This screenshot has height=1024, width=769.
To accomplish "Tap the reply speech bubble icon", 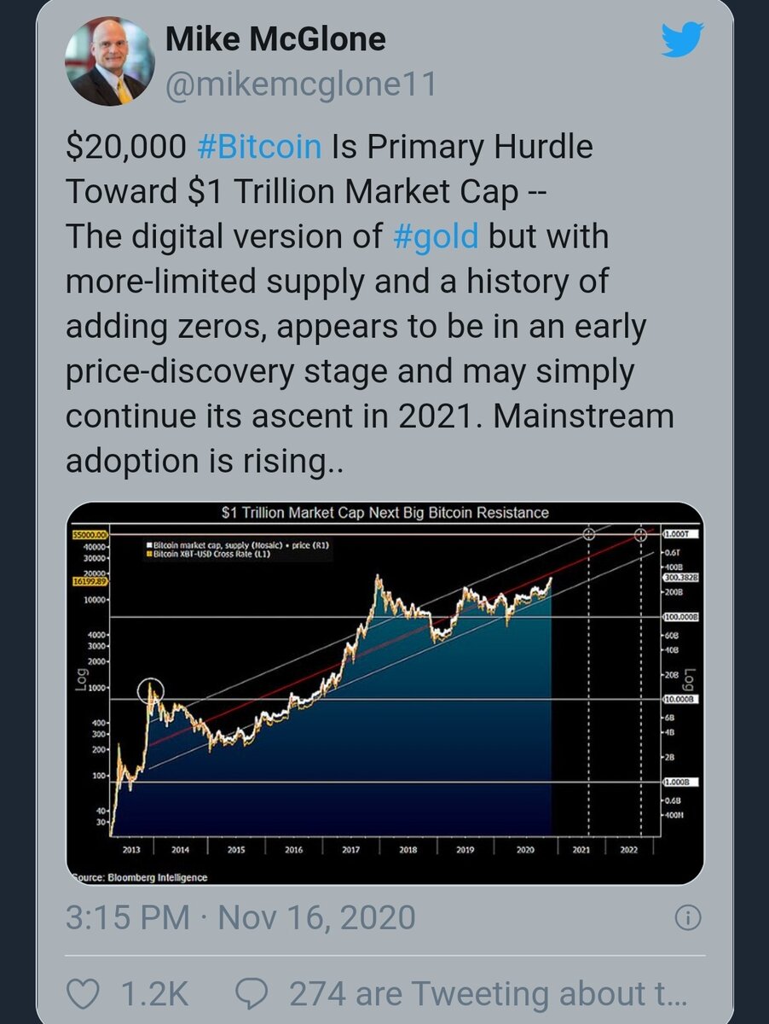I will click(253, 993).
